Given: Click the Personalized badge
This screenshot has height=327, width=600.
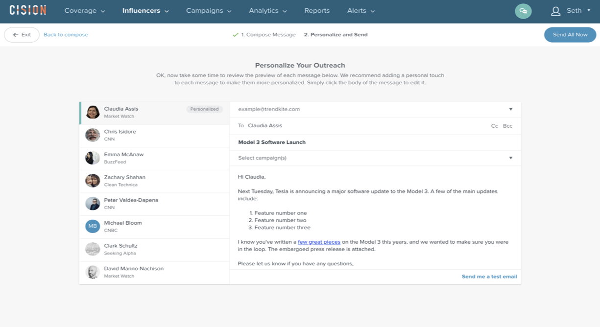Looking at the screenshot, I should 204,109.
